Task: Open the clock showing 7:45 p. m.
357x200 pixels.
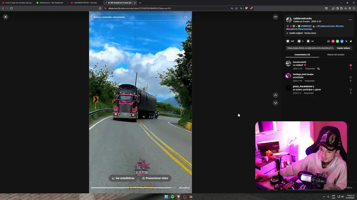Action: point(350,197)
